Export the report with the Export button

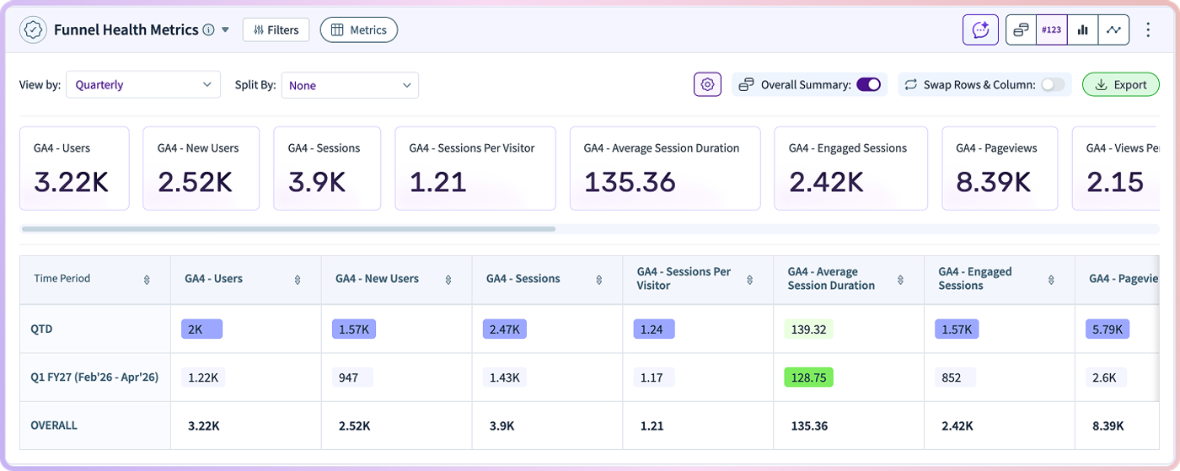click(1121, 84)
